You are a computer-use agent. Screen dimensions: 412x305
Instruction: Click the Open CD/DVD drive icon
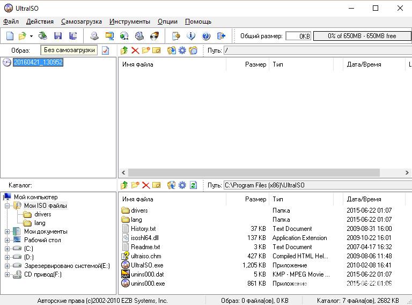click(x=42, y=36)
